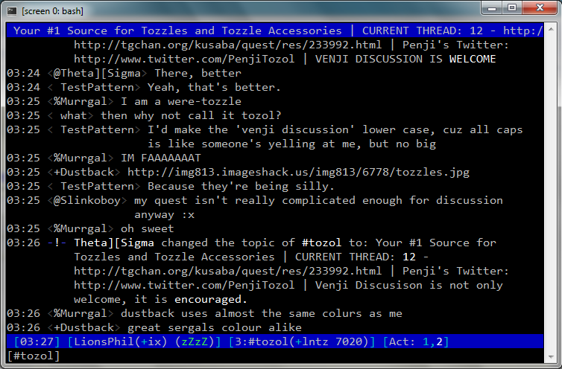Image resolution: width=562 pixels, height=369 pixels.
Task: Open the imageshack tozzles.jpg link
Action: pyautogui.click(x=298, y=172)
